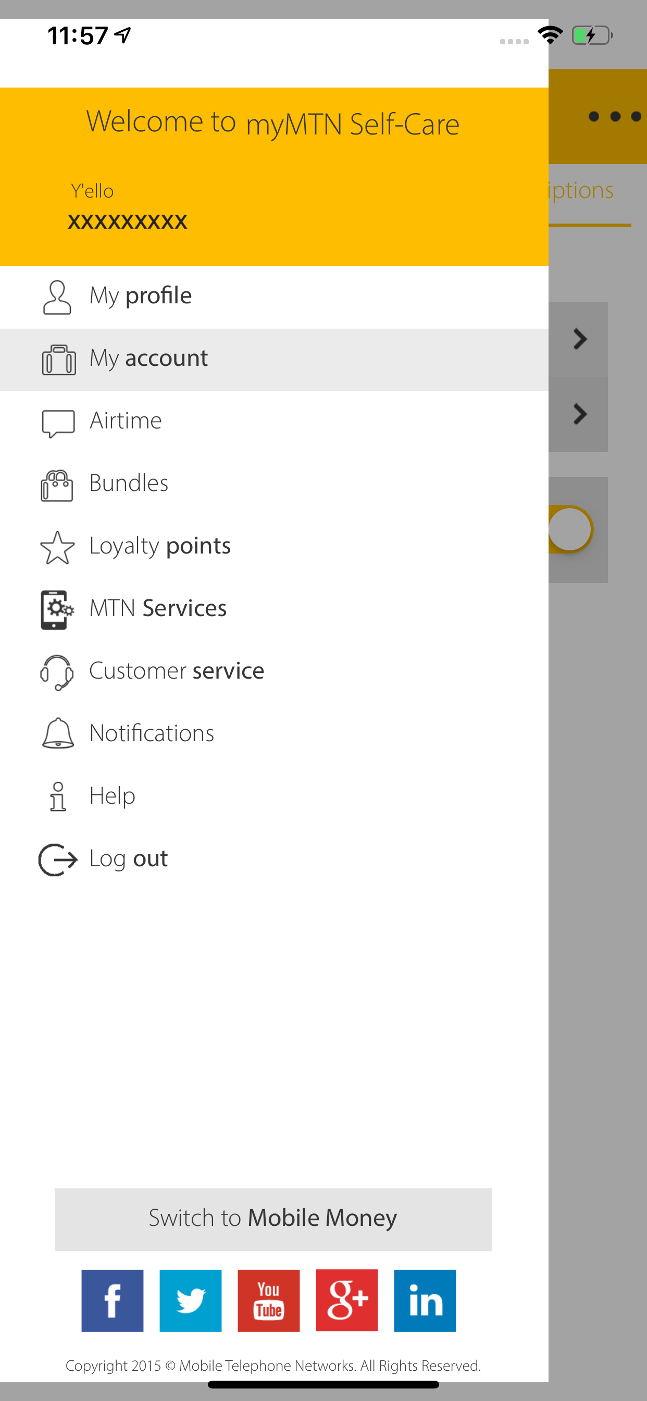Tap the battery charging indicator
Image resolution: width=647 pixels, height=1401 pixels.
click(593, 36)
